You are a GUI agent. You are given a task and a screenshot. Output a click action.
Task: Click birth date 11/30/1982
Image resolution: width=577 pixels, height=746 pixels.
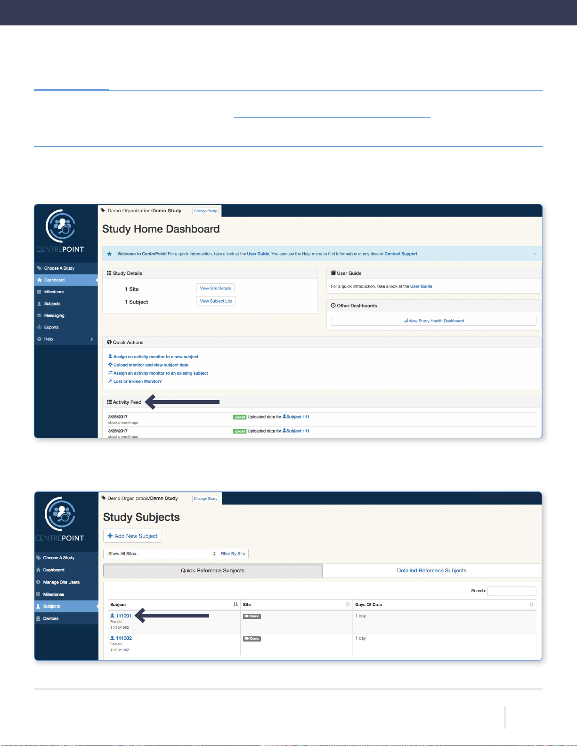tap(120, 650)
